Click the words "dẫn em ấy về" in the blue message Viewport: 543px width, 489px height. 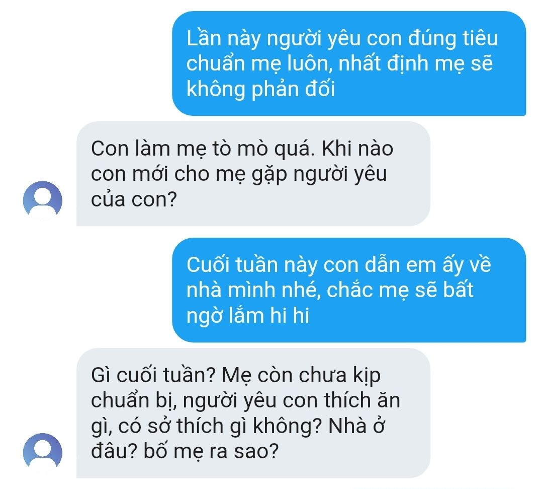tap(410, 264)
